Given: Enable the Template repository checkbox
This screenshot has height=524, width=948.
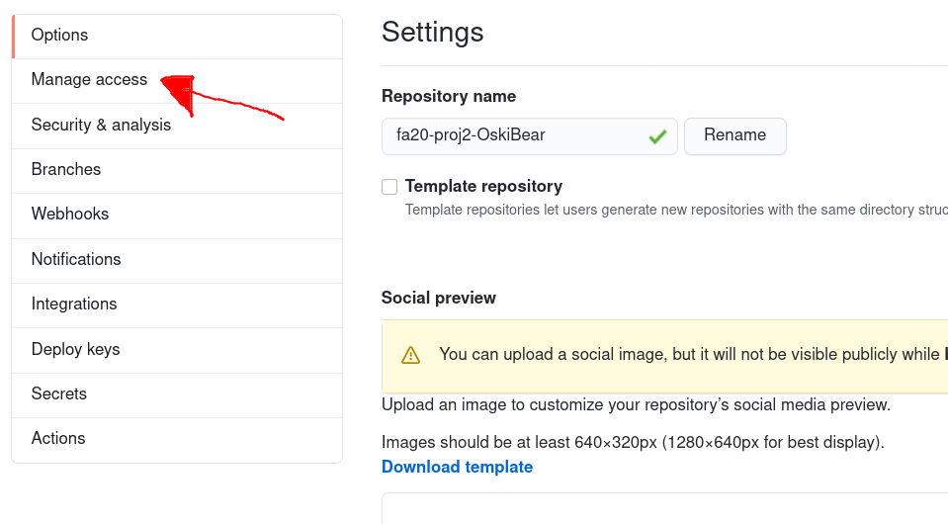Looking at the screenshot, I should coord(389,187).
